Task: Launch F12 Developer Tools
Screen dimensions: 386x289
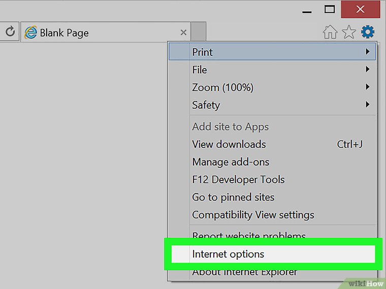Action: [238, 179]
